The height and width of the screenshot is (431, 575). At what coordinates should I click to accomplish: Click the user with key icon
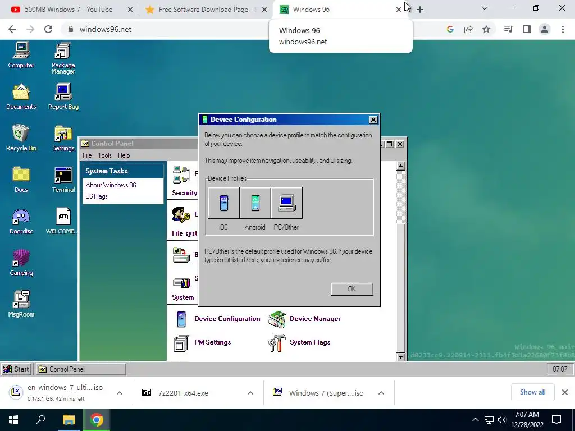tap(181, 214)
